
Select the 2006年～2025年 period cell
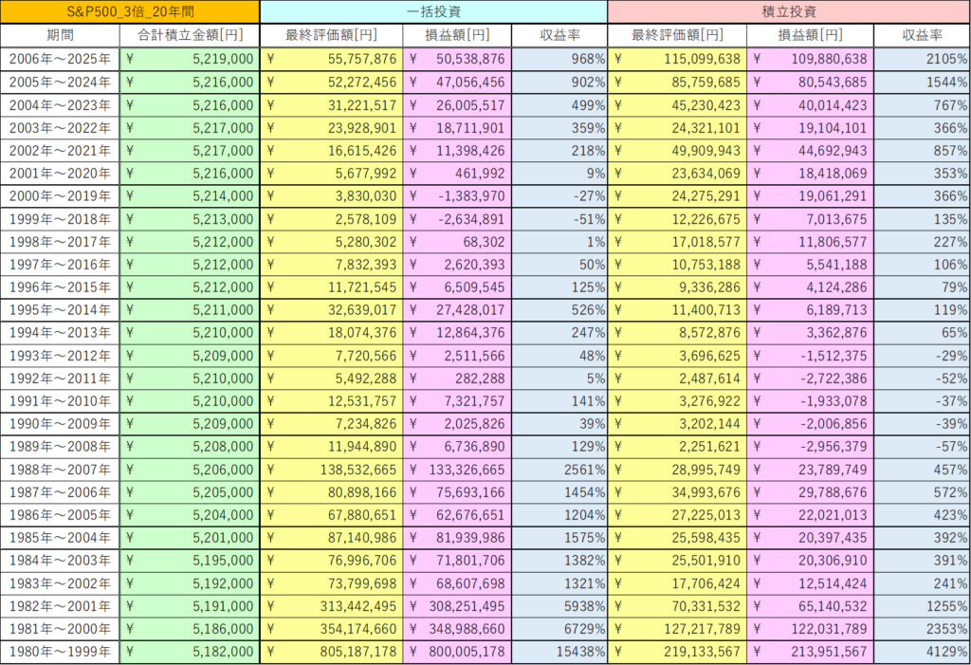coord(60,59)
